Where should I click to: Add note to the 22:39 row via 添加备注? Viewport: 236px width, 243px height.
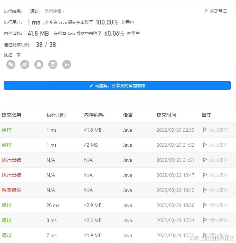(219, 130)
